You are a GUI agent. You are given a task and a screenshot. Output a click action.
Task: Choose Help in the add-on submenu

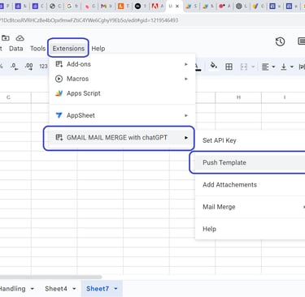(250, 229)
